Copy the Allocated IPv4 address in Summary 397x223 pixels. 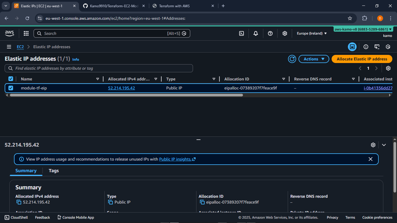pyautogui.click(x=19, y=202)
